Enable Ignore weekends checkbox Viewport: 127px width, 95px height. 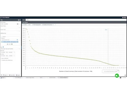[1, 58]
